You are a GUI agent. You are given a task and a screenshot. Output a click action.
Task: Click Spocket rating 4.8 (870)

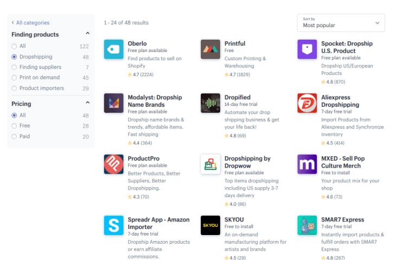pyautogui.click(x=333, y=82)
